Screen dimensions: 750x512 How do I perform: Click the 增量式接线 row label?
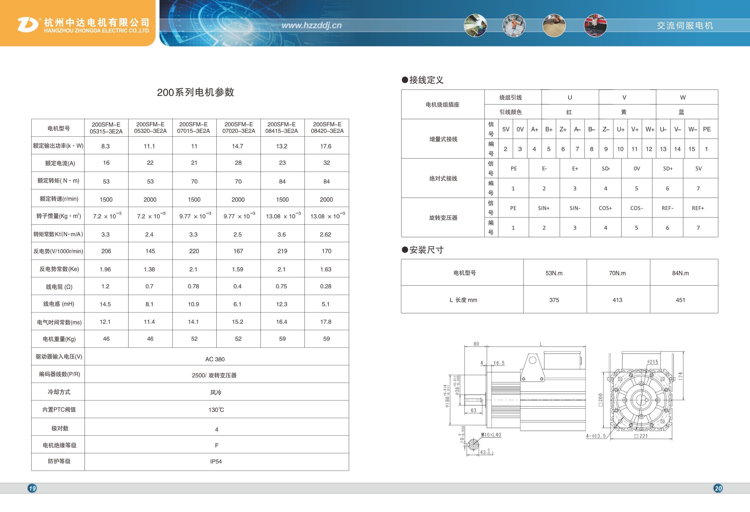[443, 139]
